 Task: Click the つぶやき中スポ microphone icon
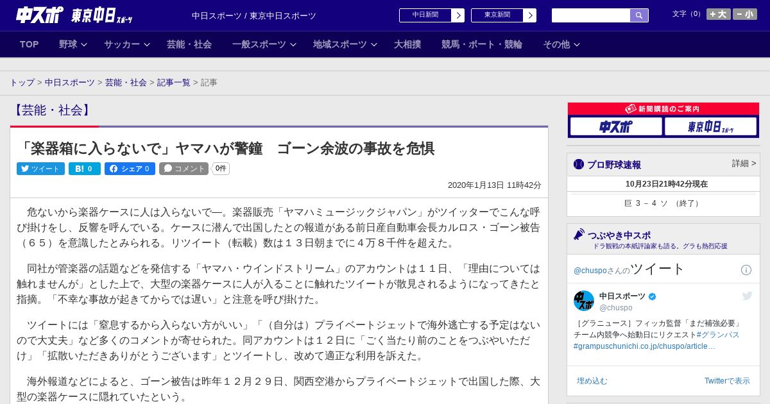[x=579, y=235]
